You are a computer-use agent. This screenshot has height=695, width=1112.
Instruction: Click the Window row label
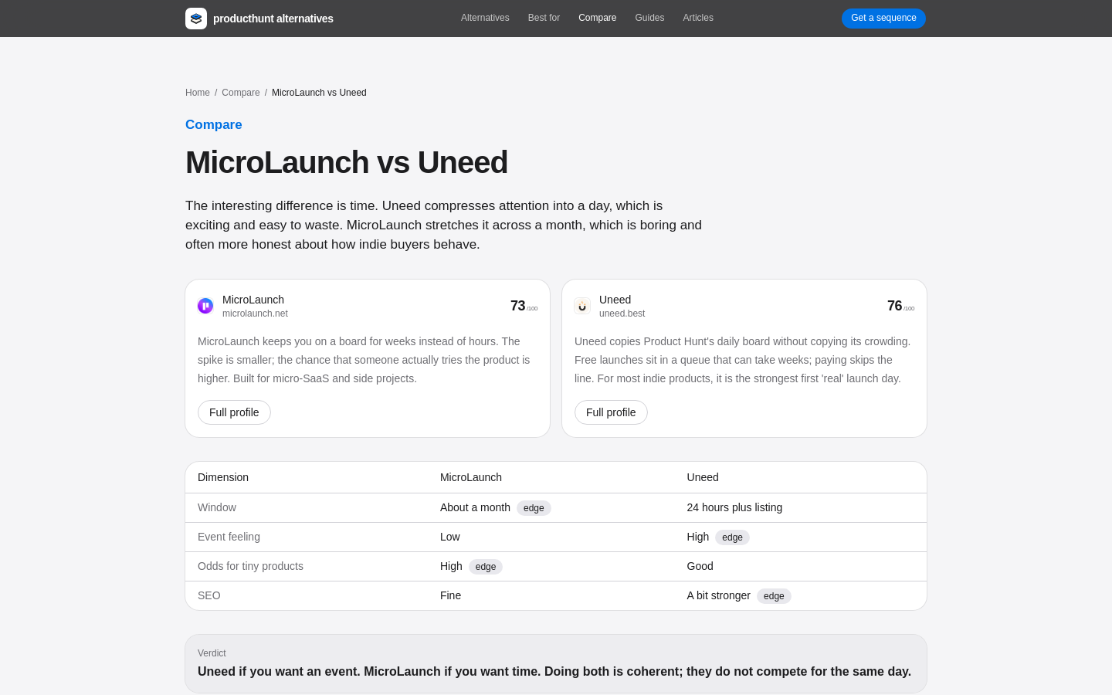217,507
